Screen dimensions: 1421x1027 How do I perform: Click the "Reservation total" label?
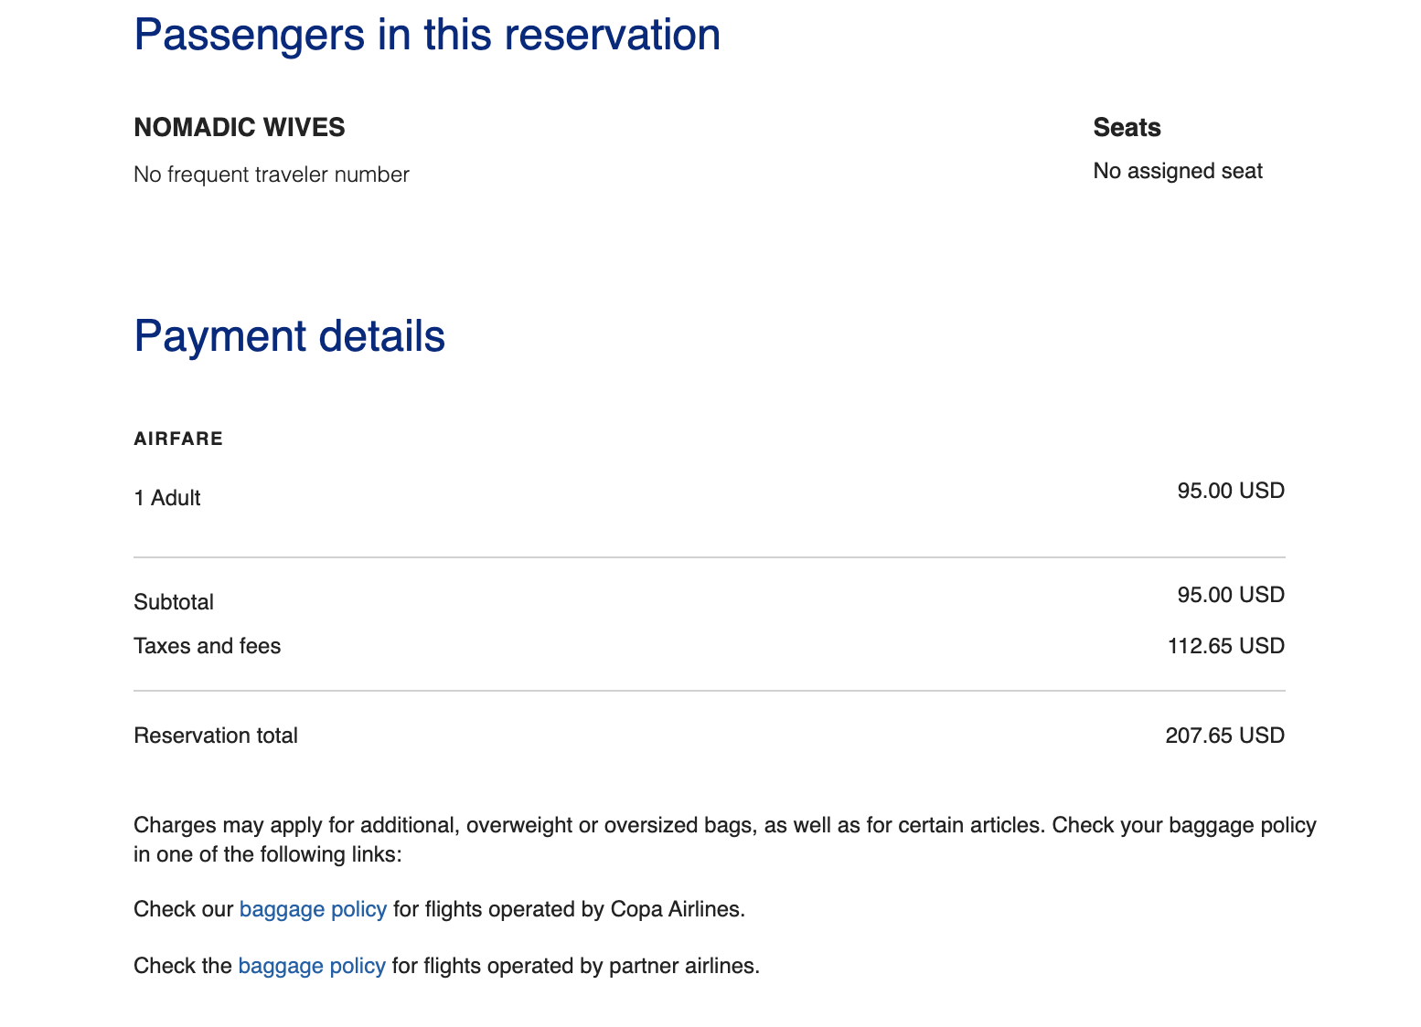(x=216, y=736)
